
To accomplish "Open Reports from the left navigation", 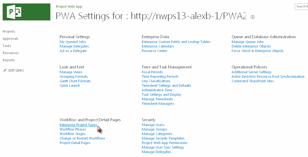I will [9, 60].
